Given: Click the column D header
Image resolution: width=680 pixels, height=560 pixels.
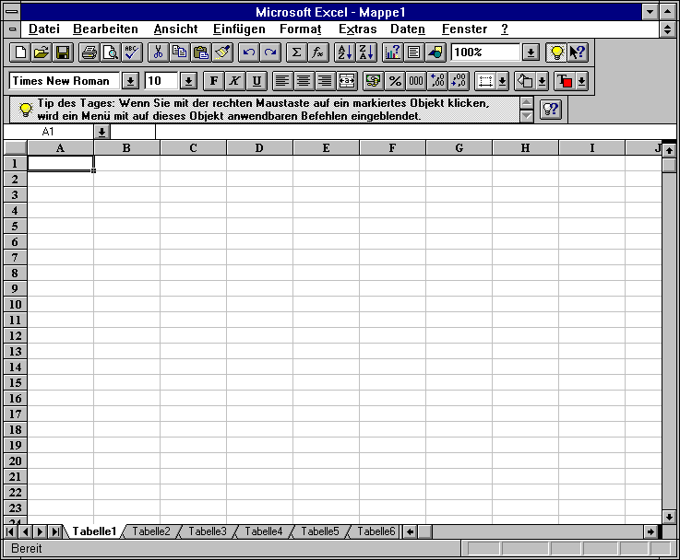Looking at the screenshot, I should click(x=259, y=148).
